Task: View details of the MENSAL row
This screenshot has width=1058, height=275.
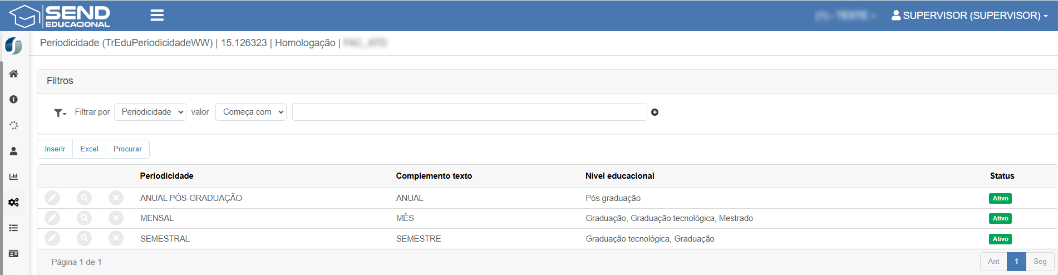Action: [x=84, y=218]
